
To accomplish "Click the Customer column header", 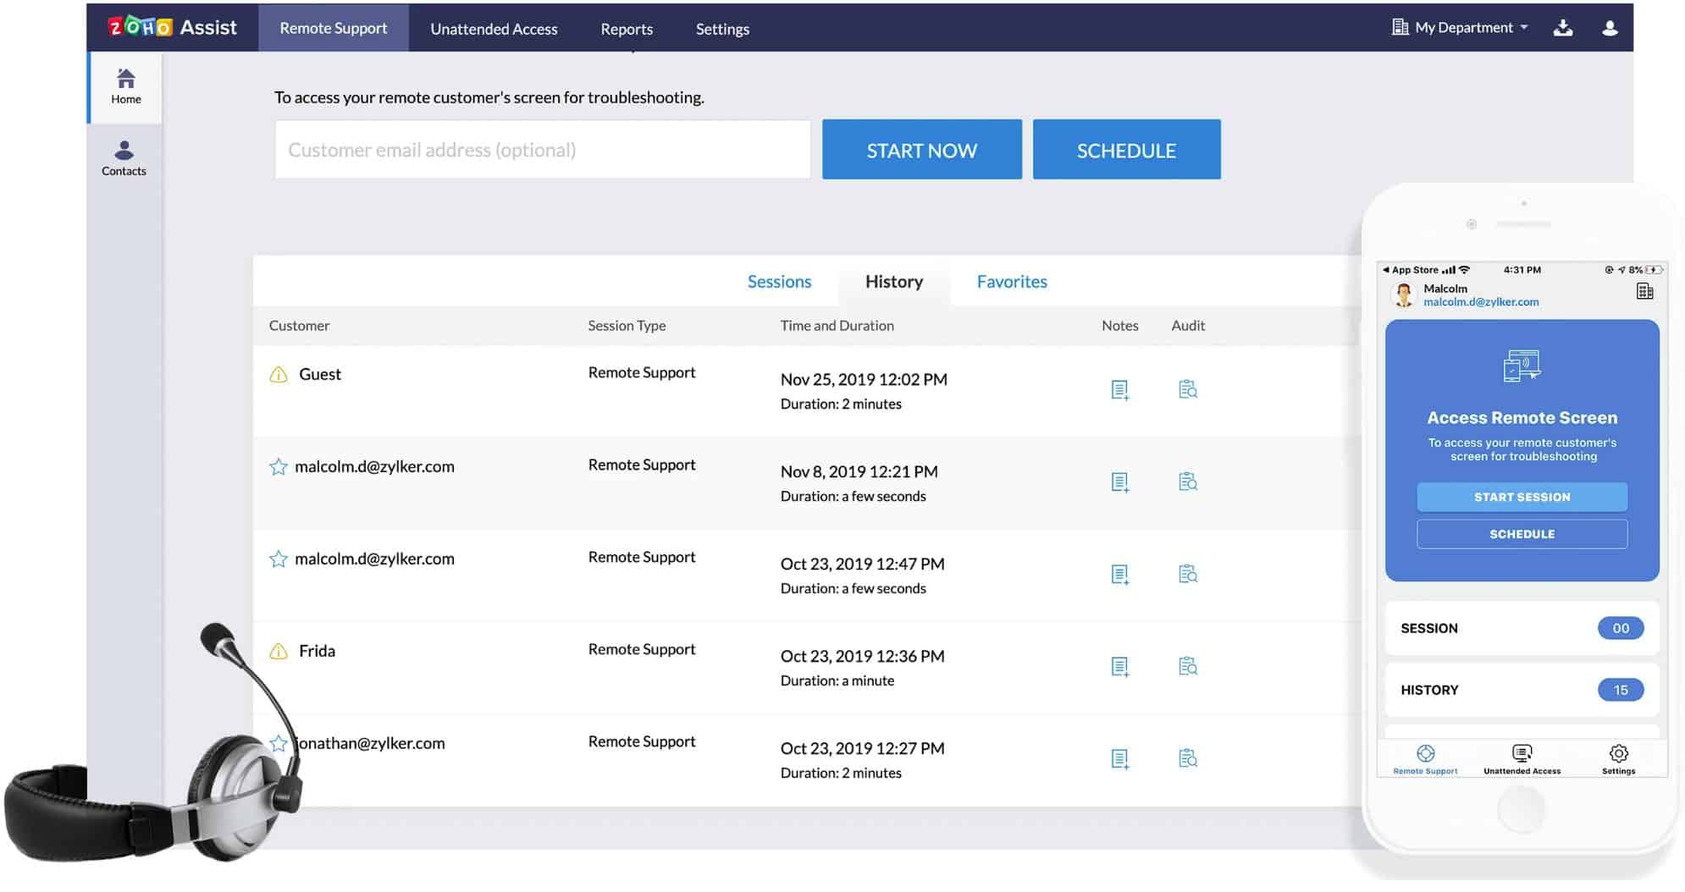I will pyautogui.click(x=299, y=326).
